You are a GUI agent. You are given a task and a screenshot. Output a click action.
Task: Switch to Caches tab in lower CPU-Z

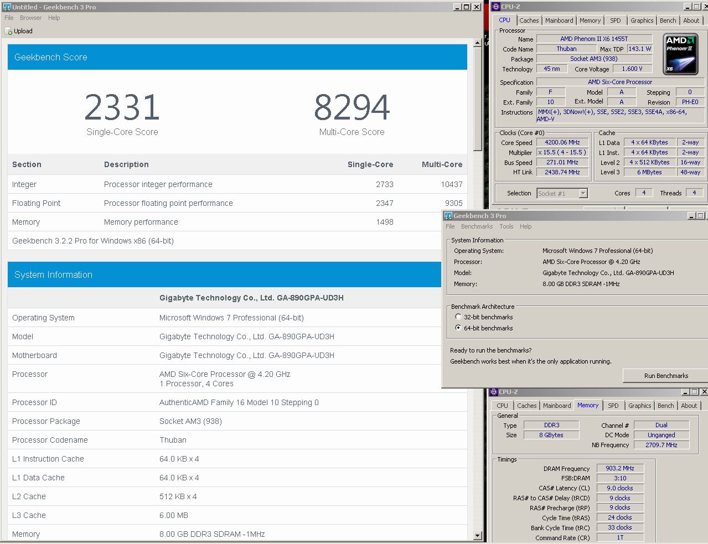coord(526,406)
